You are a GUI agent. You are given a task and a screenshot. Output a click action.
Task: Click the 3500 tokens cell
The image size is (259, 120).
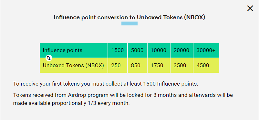pos(181,65)
